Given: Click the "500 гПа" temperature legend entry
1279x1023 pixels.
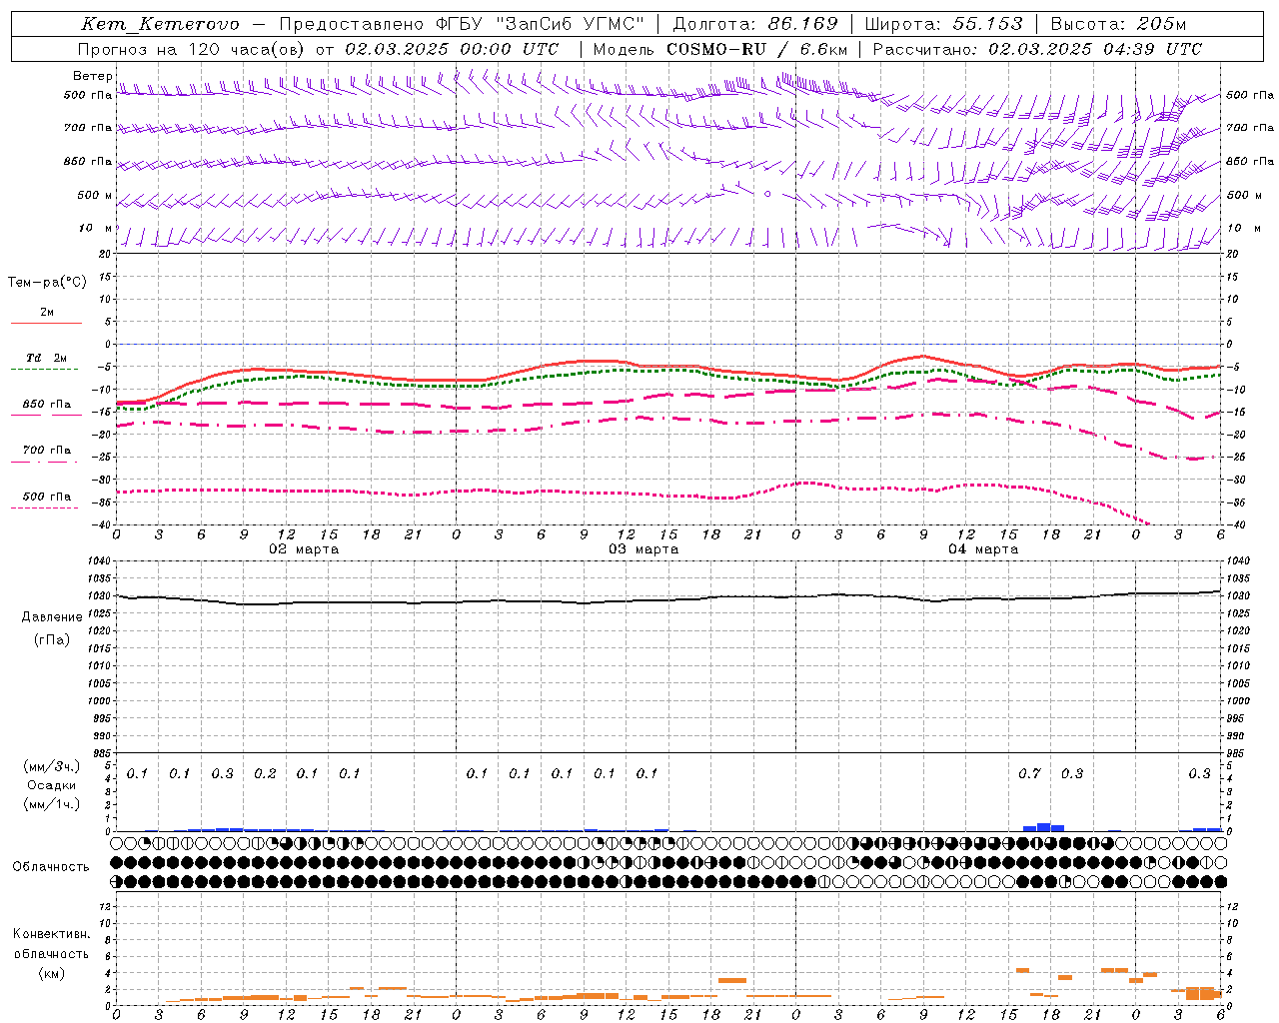Looking at the screenshot, I should (x=46, y=497).
